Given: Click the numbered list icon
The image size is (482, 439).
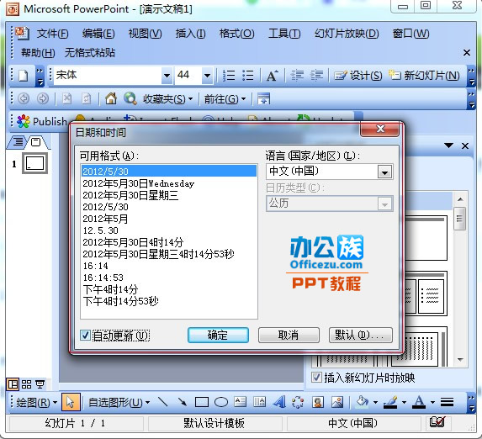Looking at the screenshot, I should click(229, 76).
